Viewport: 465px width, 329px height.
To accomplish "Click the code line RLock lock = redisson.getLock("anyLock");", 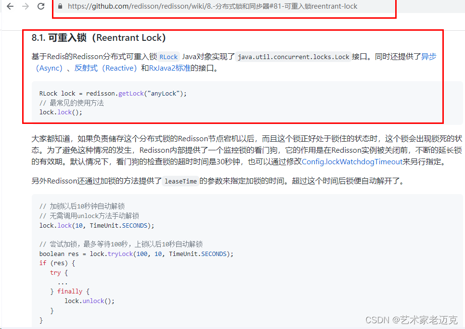I will (113, 94).
